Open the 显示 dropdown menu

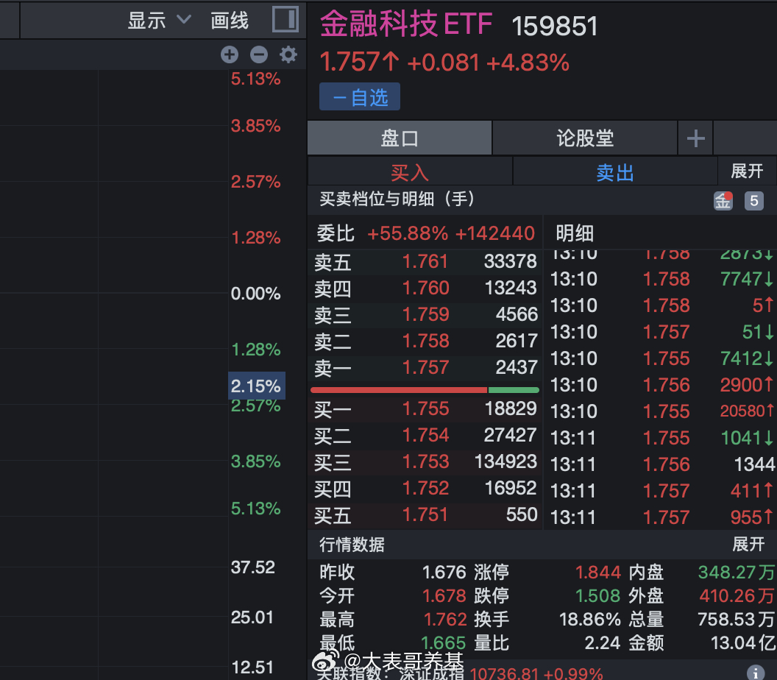pyautogui.click(x=159, y=20)
